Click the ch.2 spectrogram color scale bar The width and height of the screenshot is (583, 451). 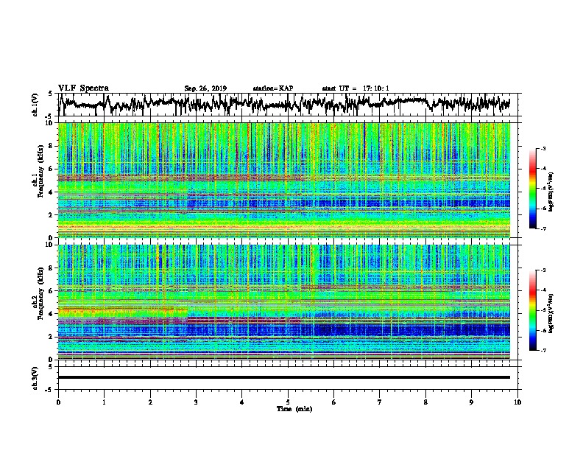(532, 310)
